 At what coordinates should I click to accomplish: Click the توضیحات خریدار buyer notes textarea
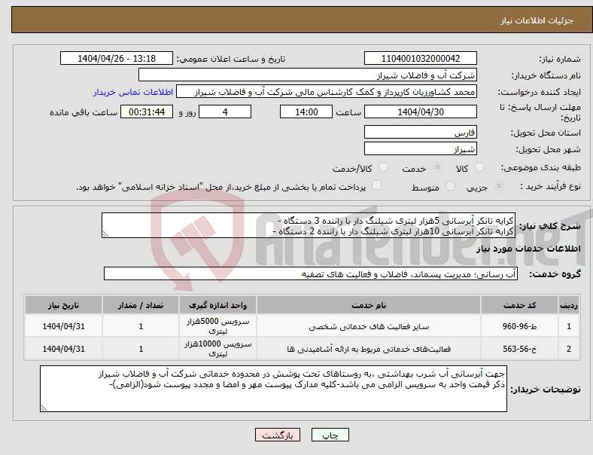pos(273,389)
